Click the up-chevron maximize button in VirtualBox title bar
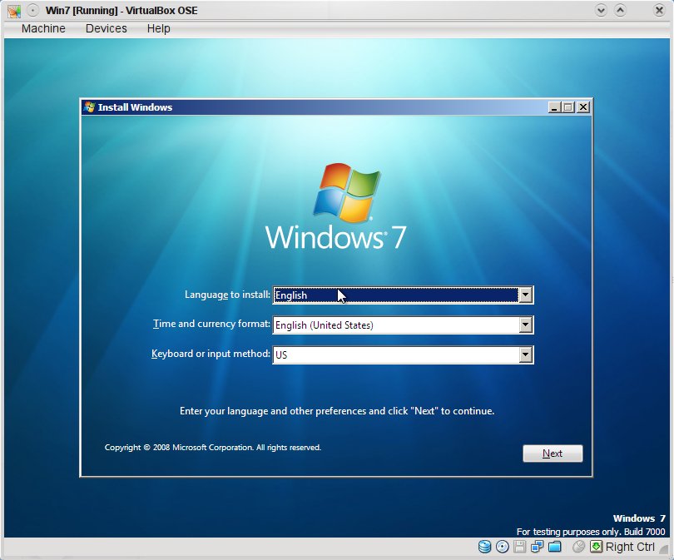The width and height of the screenshot is (674, 560). coord(620,10)
